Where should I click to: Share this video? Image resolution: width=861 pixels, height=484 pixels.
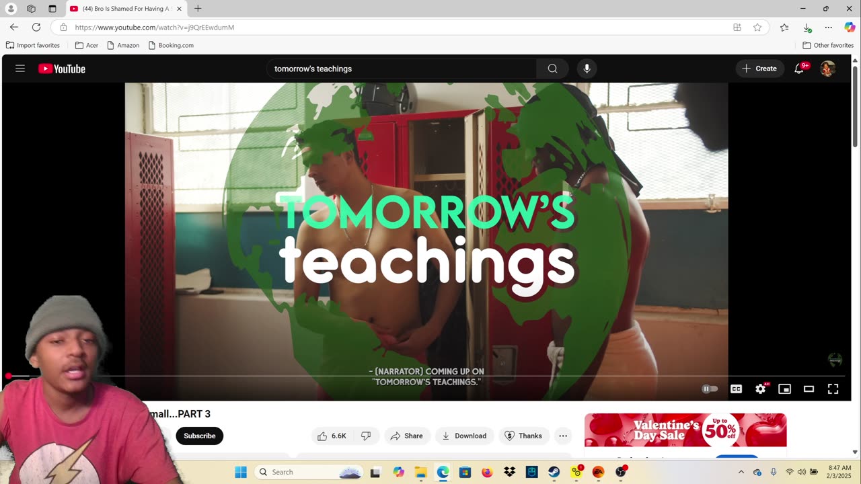(407, 436)
